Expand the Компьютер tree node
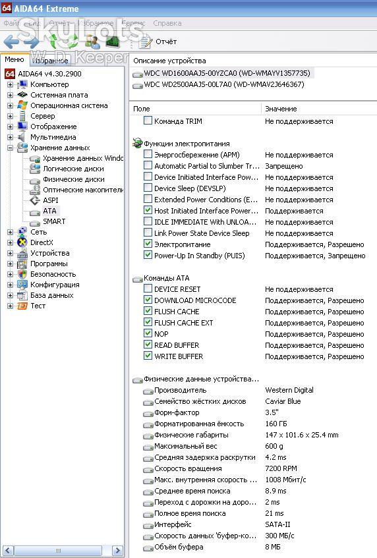 click(11, 85)
